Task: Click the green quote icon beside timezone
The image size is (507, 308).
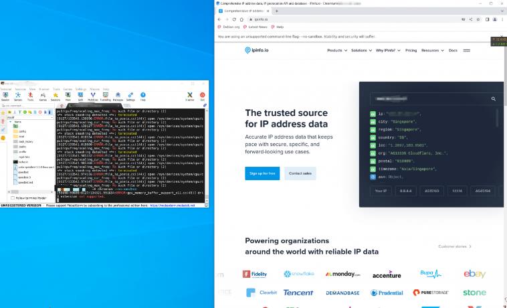Action: 373,169
